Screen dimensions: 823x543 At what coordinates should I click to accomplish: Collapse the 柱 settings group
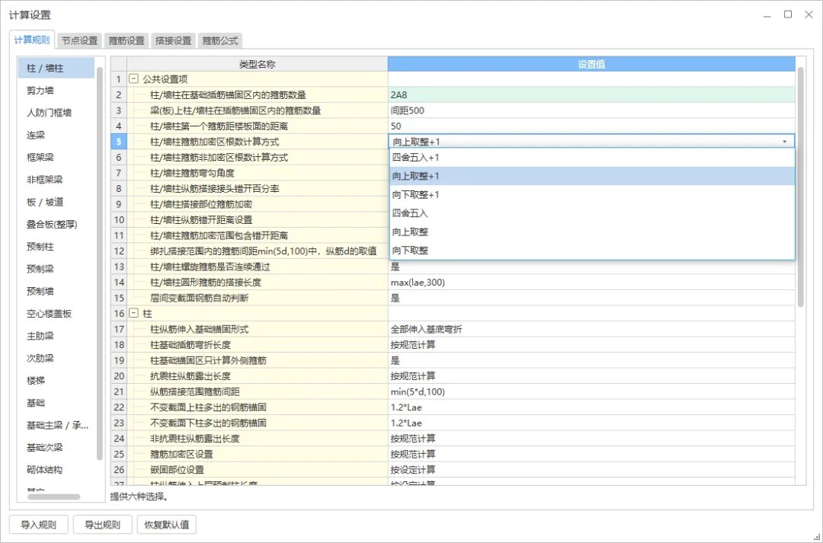point(133,314)
